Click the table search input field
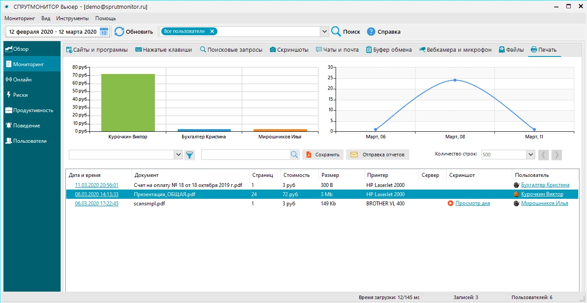 [245, 155]
